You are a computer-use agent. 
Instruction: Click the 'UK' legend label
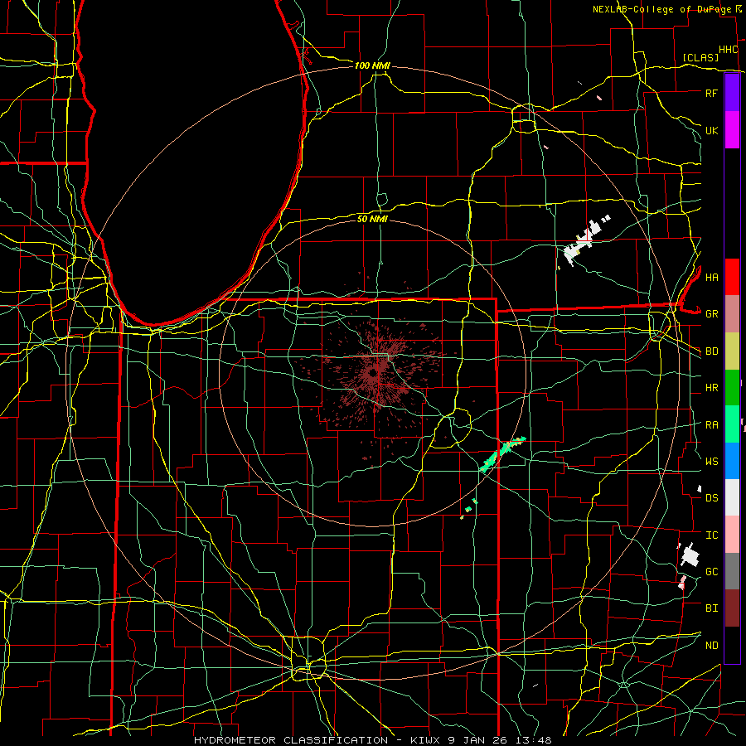pyautogui.click(x=711, y=130)
